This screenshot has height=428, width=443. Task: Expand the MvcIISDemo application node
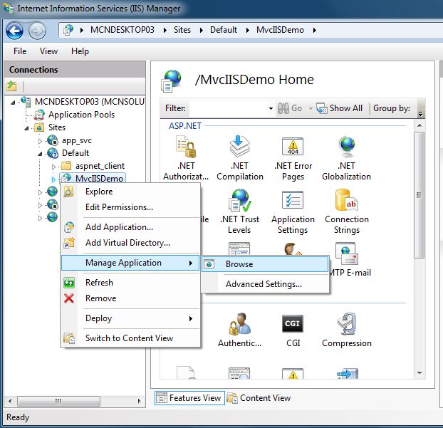pos(53,179)
